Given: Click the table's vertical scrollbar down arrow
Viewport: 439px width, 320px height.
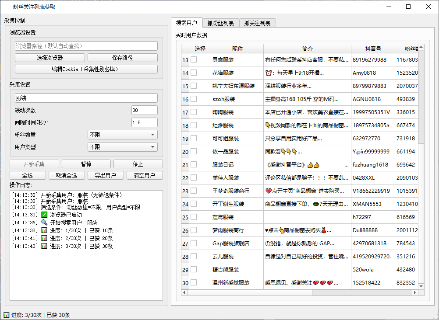Looking at the screenshot, I should [x=421, y=286].
